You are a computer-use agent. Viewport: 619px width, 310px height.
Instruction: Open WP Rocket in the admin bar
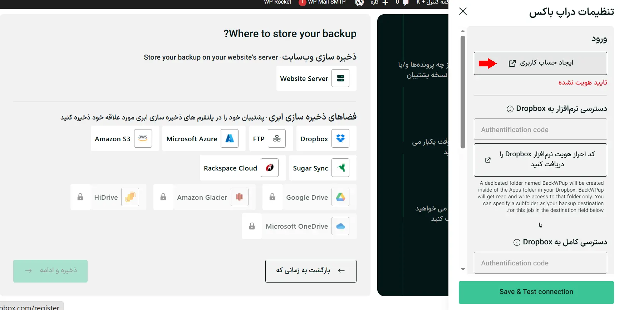point(277,2)
